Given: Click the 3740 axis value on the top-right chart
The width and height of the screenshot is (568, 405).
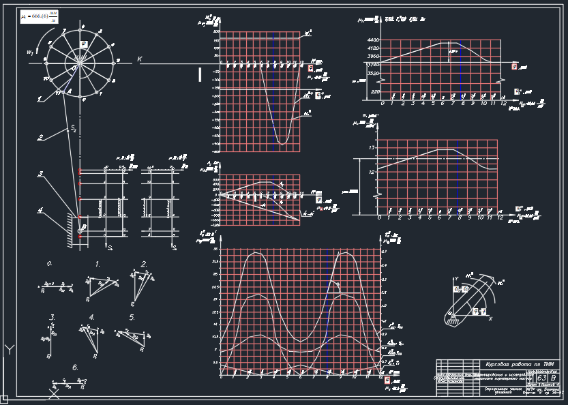Looking at the screenshot, I should click(x=373, y=65).
